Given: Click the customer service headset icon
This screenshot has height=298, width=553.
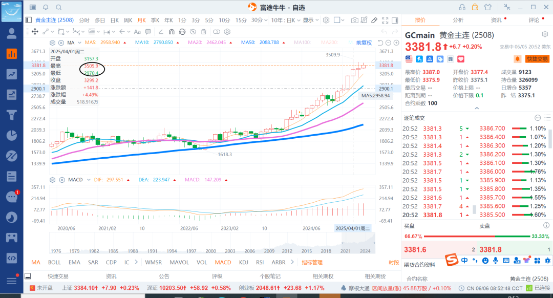Looking at the screenshot, I should [x=462, y=7].
